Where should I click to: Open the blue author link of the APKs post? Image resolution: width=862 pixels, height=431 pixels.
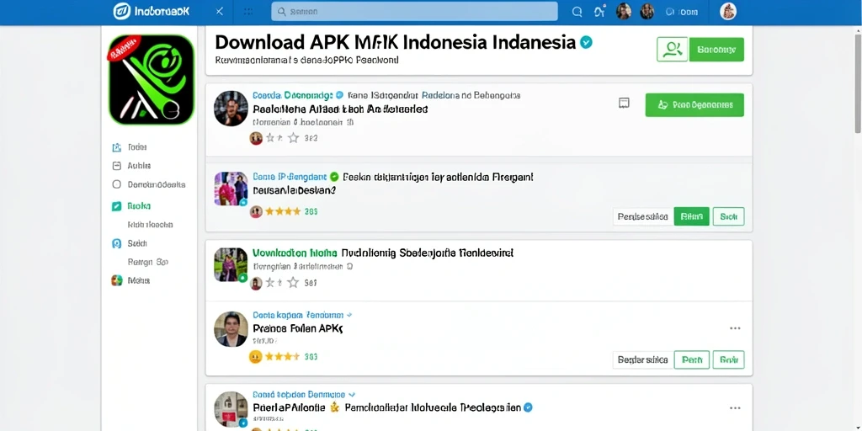[x=298, y=316]
